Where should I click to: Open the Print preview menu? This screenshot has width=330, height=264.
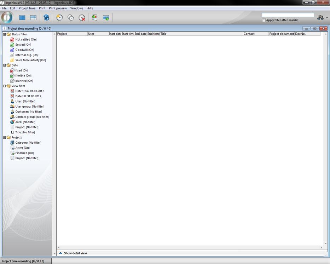[x=58, y=8]
